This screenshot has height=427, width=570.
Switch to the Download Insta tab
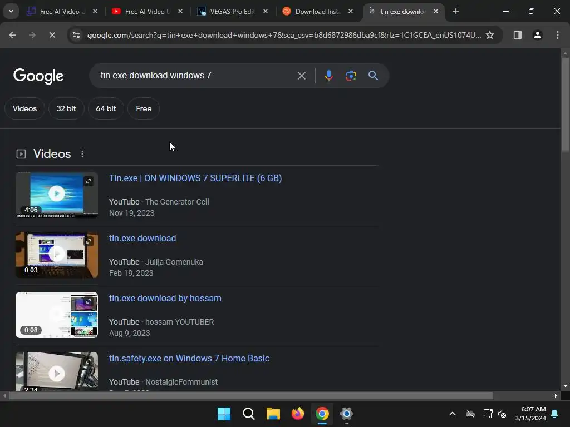[317, 12]
